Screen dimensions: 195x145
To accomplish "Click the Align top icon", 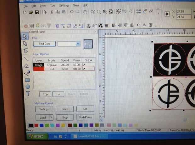I will coord(126,25).
